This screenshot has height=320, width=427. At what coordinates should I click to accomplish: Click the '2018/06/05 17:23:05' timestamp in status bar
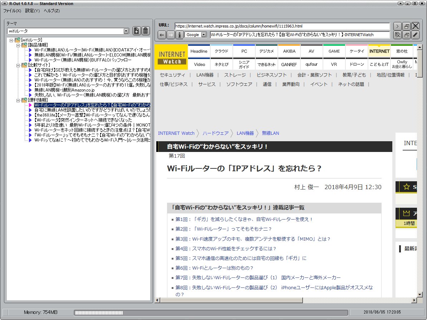[382, 312]
